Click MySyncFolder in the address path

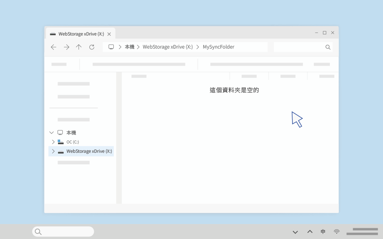[x=218, y=47]
